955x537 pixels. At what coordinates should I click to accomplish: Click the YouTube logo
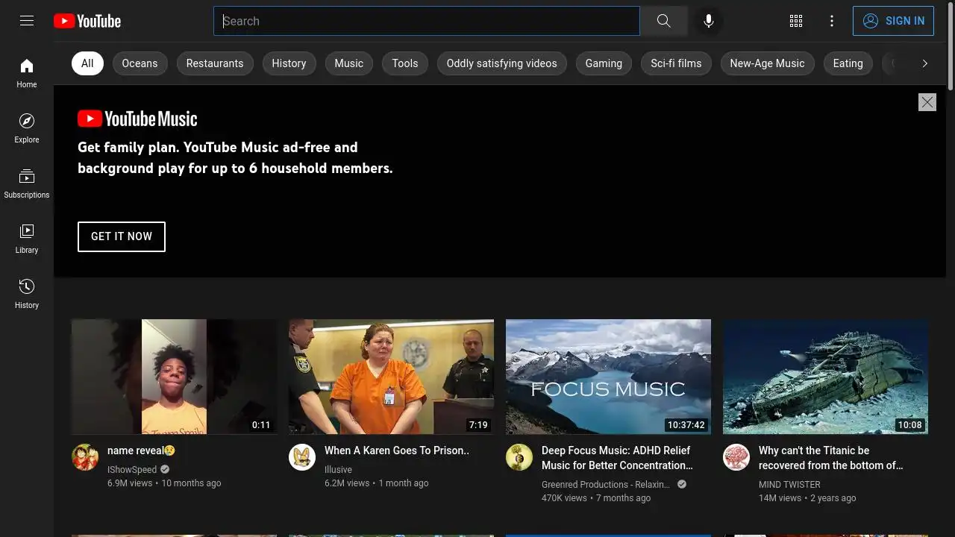pyautogui.click(x=87, y=21)
